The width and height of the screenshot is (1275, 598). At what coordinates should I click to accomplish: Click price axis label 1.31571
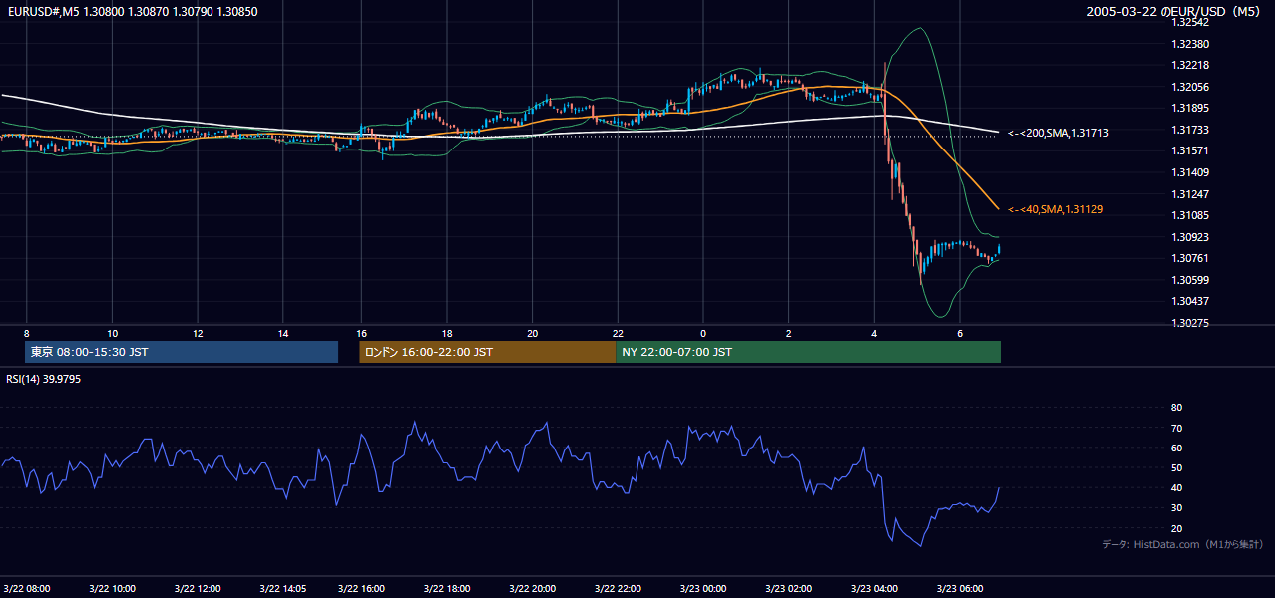1190,150
